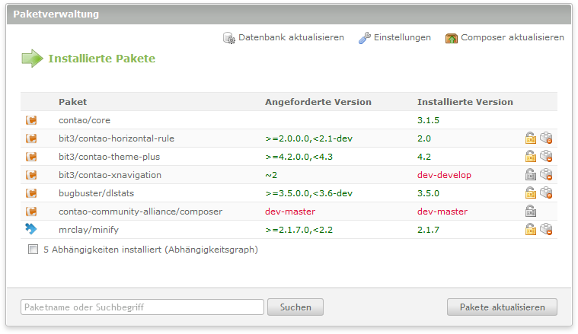Click the Installierte Version column header

(x=465, y=102)
